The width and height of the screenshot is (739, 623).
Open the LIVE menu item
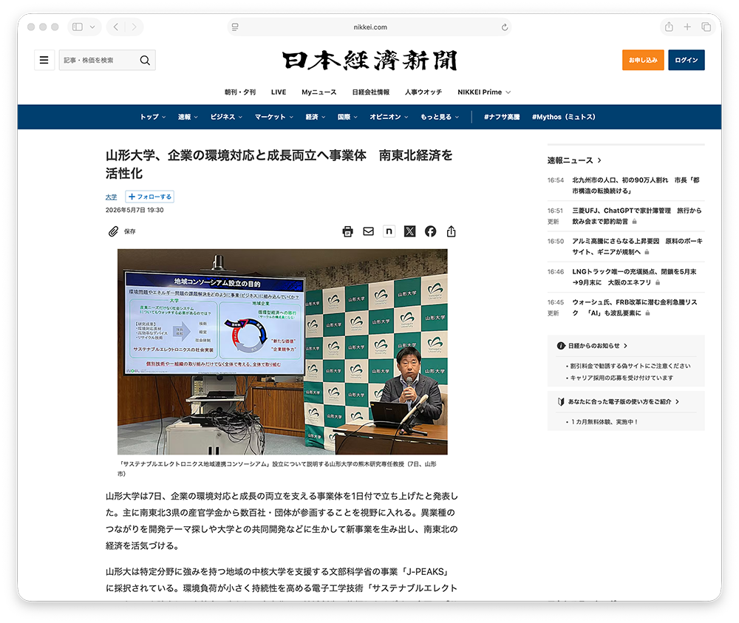279,92
